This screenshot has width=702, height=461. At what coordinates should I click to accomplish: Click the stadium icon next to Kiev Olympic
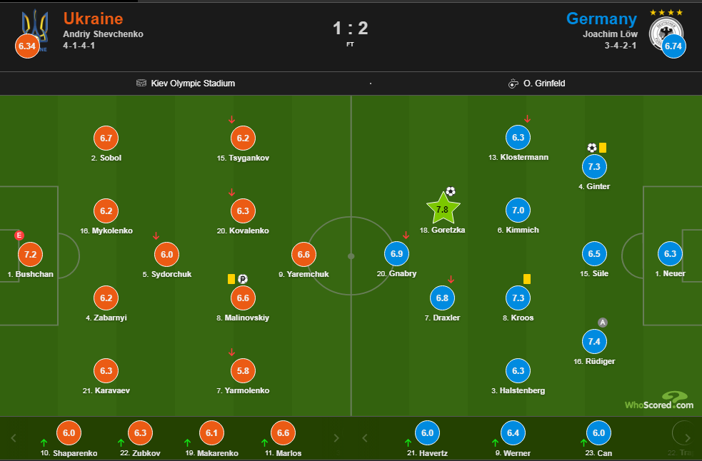coord(141,83)
